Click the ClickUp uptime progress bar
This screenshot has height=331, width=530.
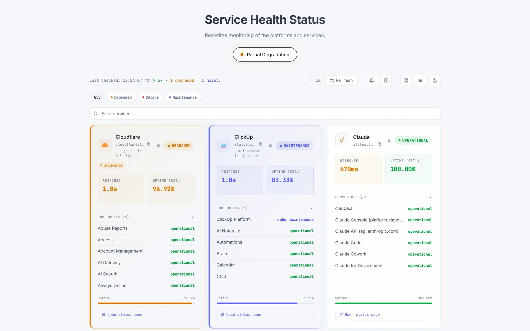pyautogui.click(x=265, y=303)
